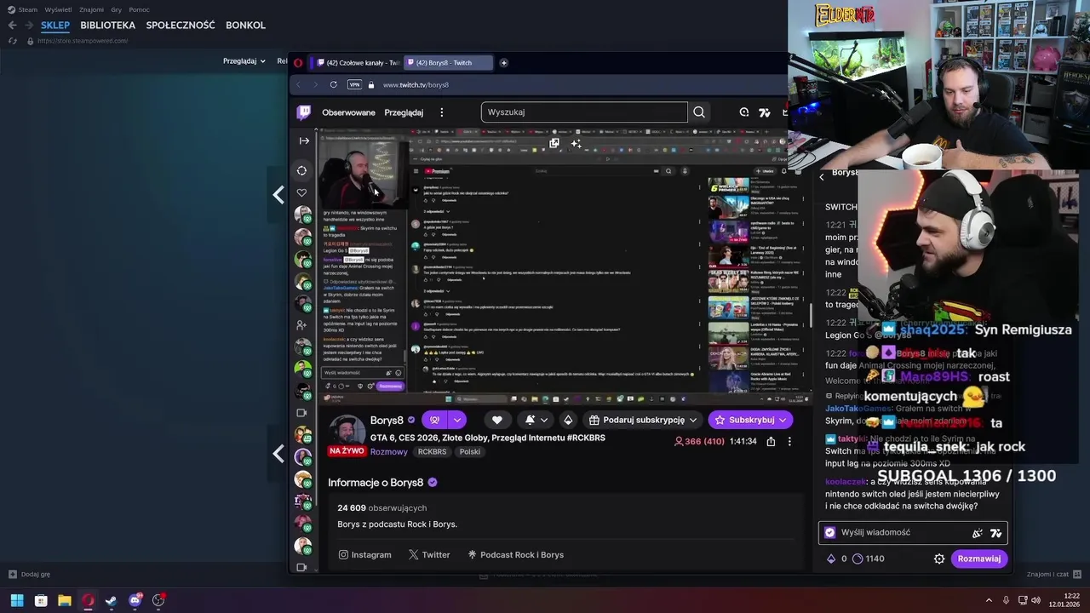This screenshot has height=613, width=1090.
Task: Show hidden system tray icons chevron
Action: coord(989,600)
